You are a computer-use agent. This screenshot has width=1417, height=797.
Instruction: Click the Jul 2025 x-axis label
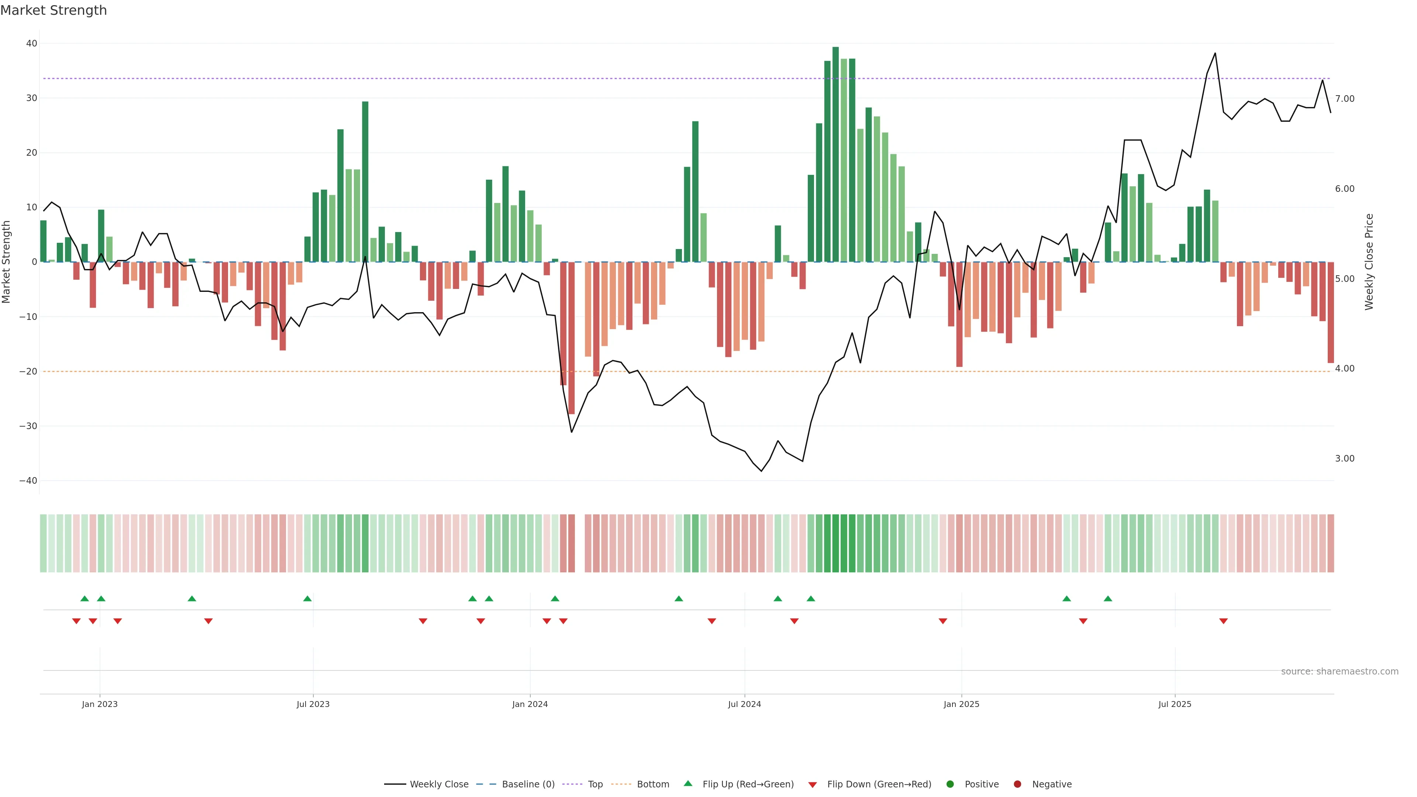(x=1175, y=704)
